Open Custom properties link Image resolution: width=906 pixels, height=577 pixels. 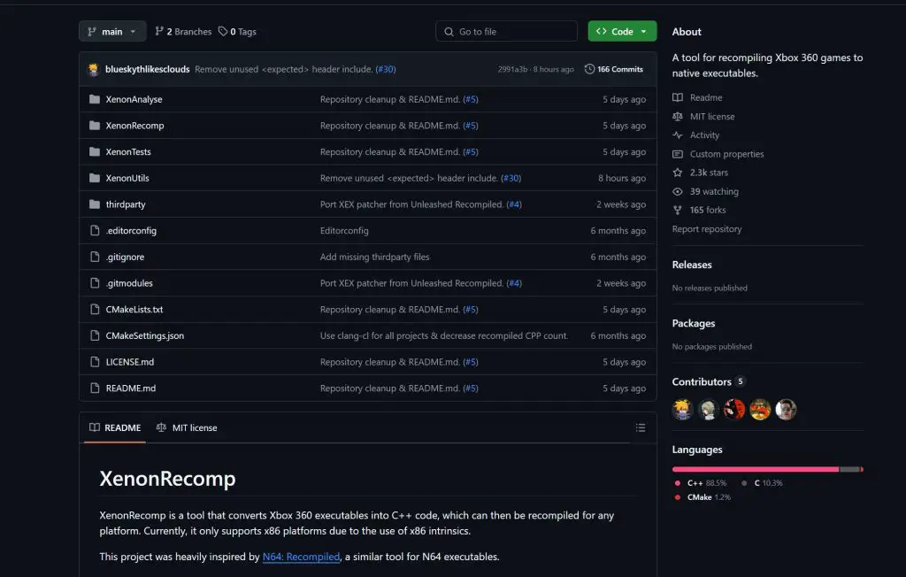[727, 154]
